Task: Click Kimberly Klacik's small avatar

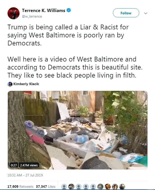Action: 10,84
